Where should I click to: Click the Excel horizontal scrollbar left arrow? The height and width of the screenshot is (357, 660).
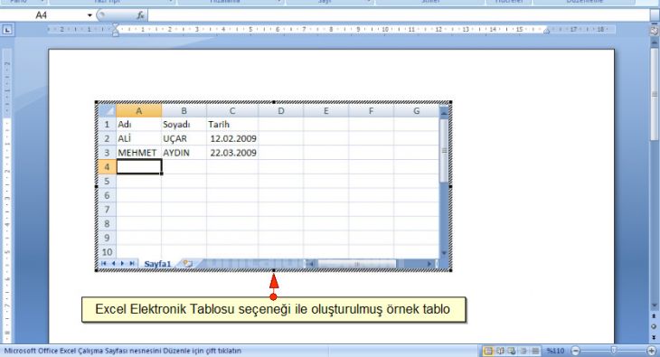point(311,264)
